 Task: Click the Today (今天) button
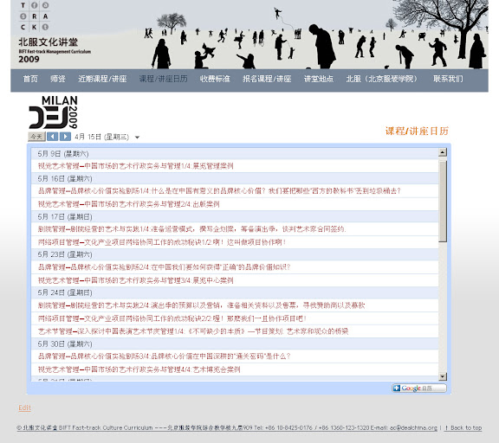click(36, 137)
